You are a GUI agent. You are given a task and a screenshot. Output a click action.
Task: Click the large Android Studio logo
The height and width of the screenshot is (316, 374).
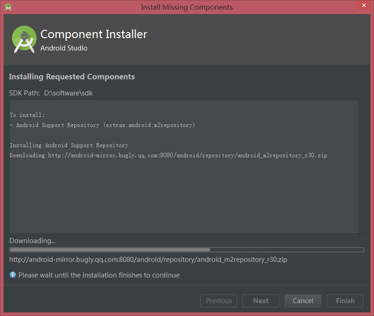pos(24,39)
